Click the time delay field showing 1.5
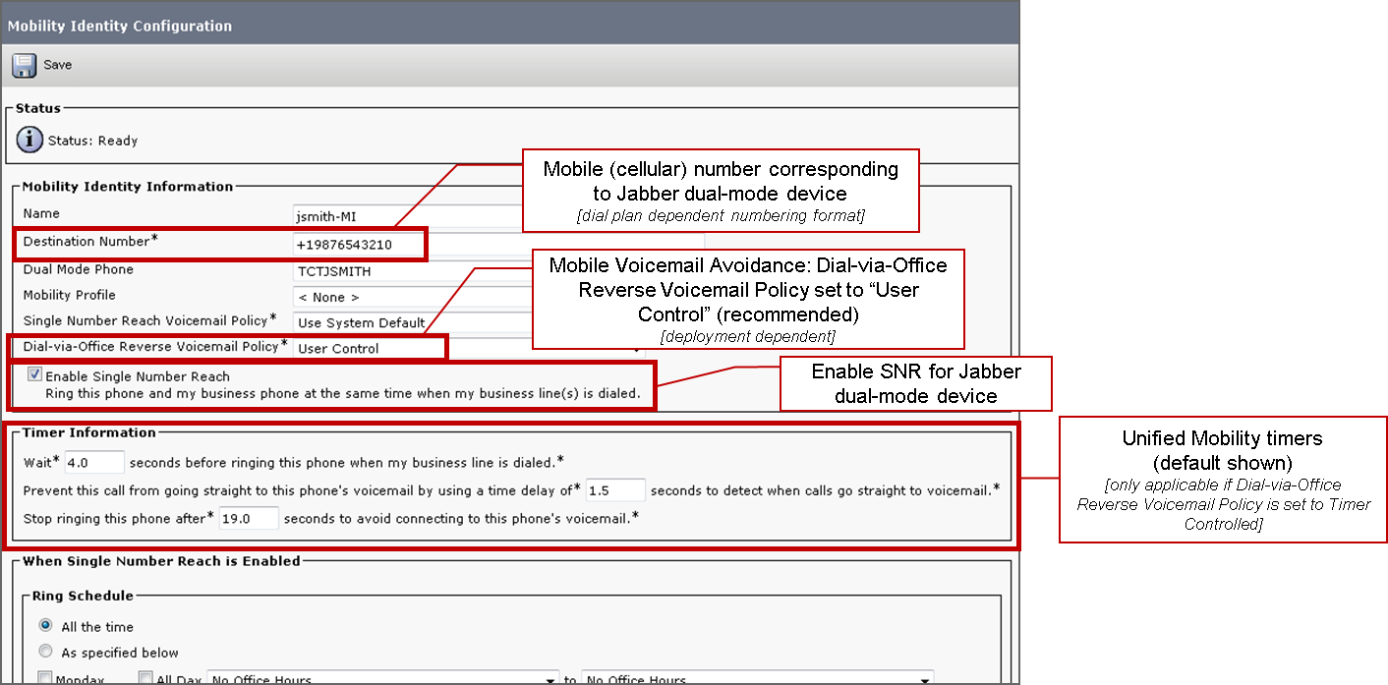1388x685 pixels. click(615, 489)
